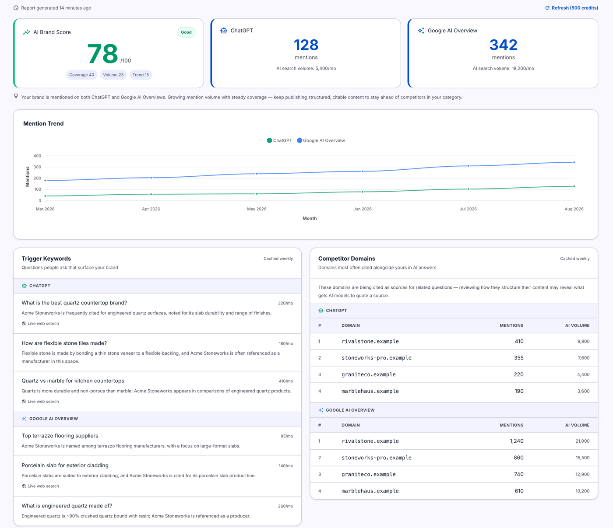613x528 pixels.
Task: Click Live web search icon under Porcelain slab
Action: click(x=24, y=486)
